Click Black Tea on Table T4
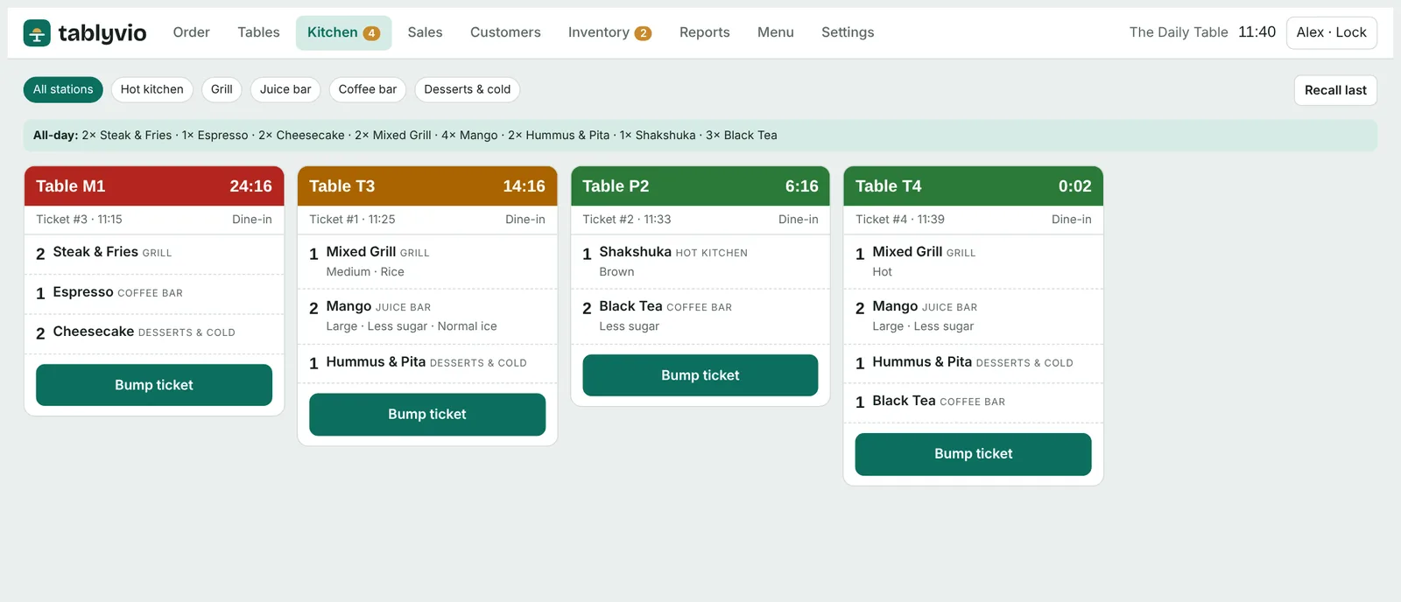The image size is (1401, 602). tap(973, 402)
